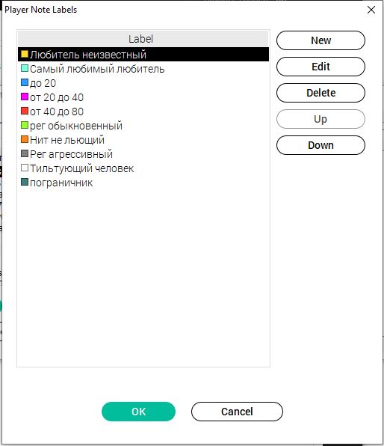Select the yellow swatch of Любитель неизвестный

click(25, 54)
